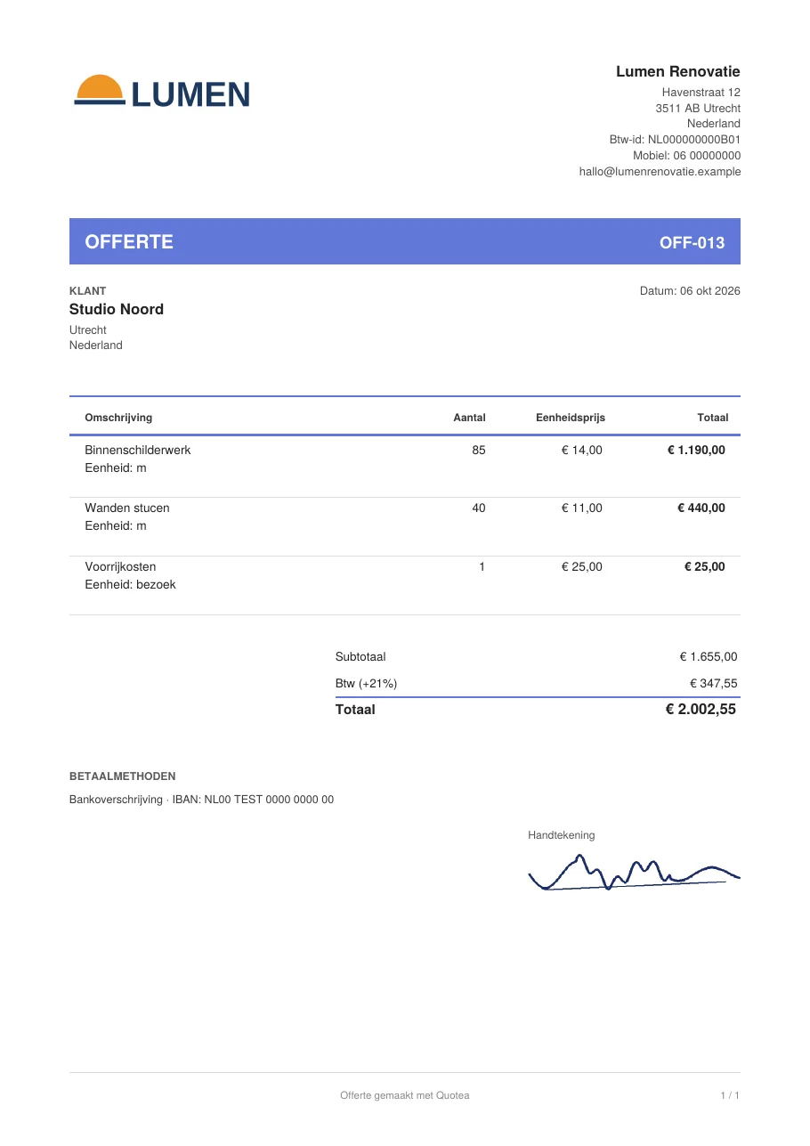Click the 'Omschrijving' column header

tap(118, 418)
